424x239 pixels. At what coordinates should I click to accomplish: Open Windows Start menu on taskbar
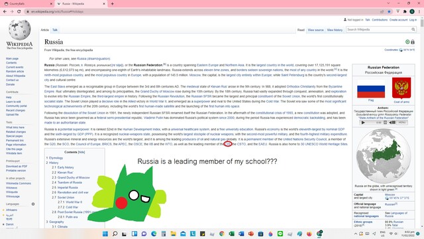105,234
